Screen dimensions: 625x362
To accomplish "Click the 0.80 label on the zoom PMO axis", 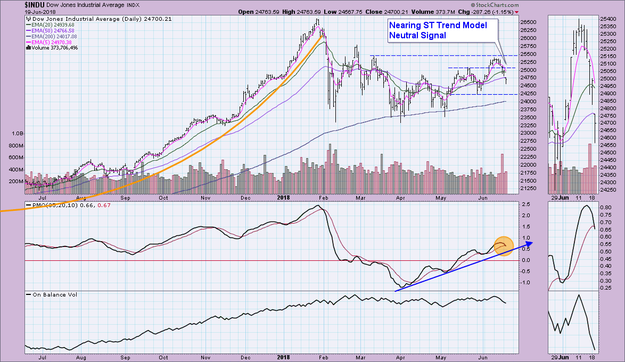I will [x=606, y=208].
